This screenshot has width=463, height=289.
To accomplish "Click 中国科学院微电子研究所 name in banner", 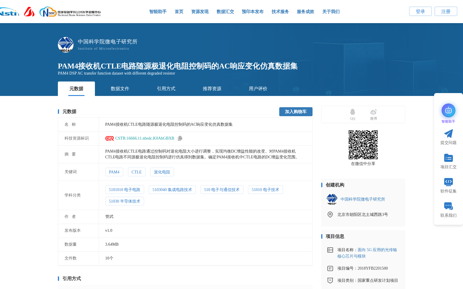I will (x=108, y=42).
